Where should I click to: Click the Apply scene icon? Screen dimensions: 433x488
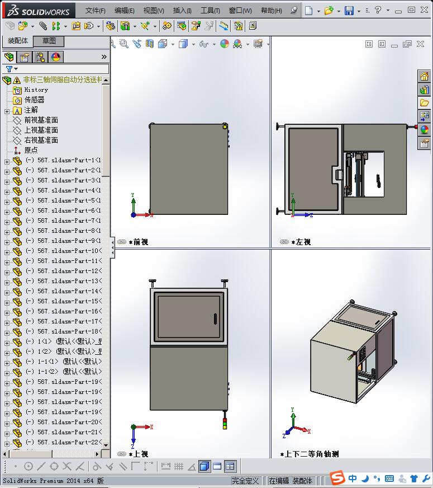click(237, 44)
